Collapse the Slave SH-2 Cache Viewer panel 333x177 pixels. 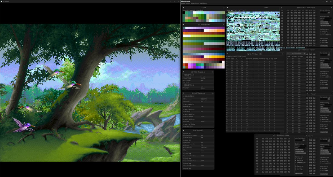(x=281, y=50)
